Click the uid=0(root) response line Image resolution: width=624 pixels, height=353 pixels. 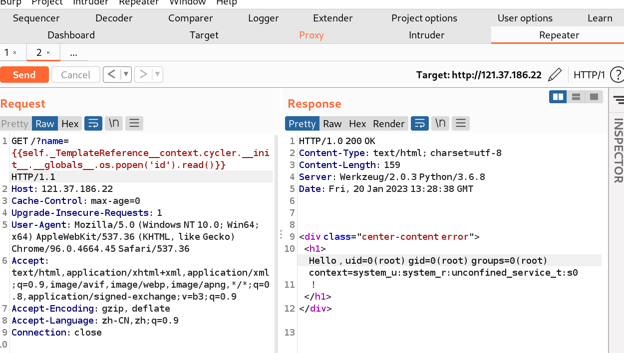(x=428, y=261)
